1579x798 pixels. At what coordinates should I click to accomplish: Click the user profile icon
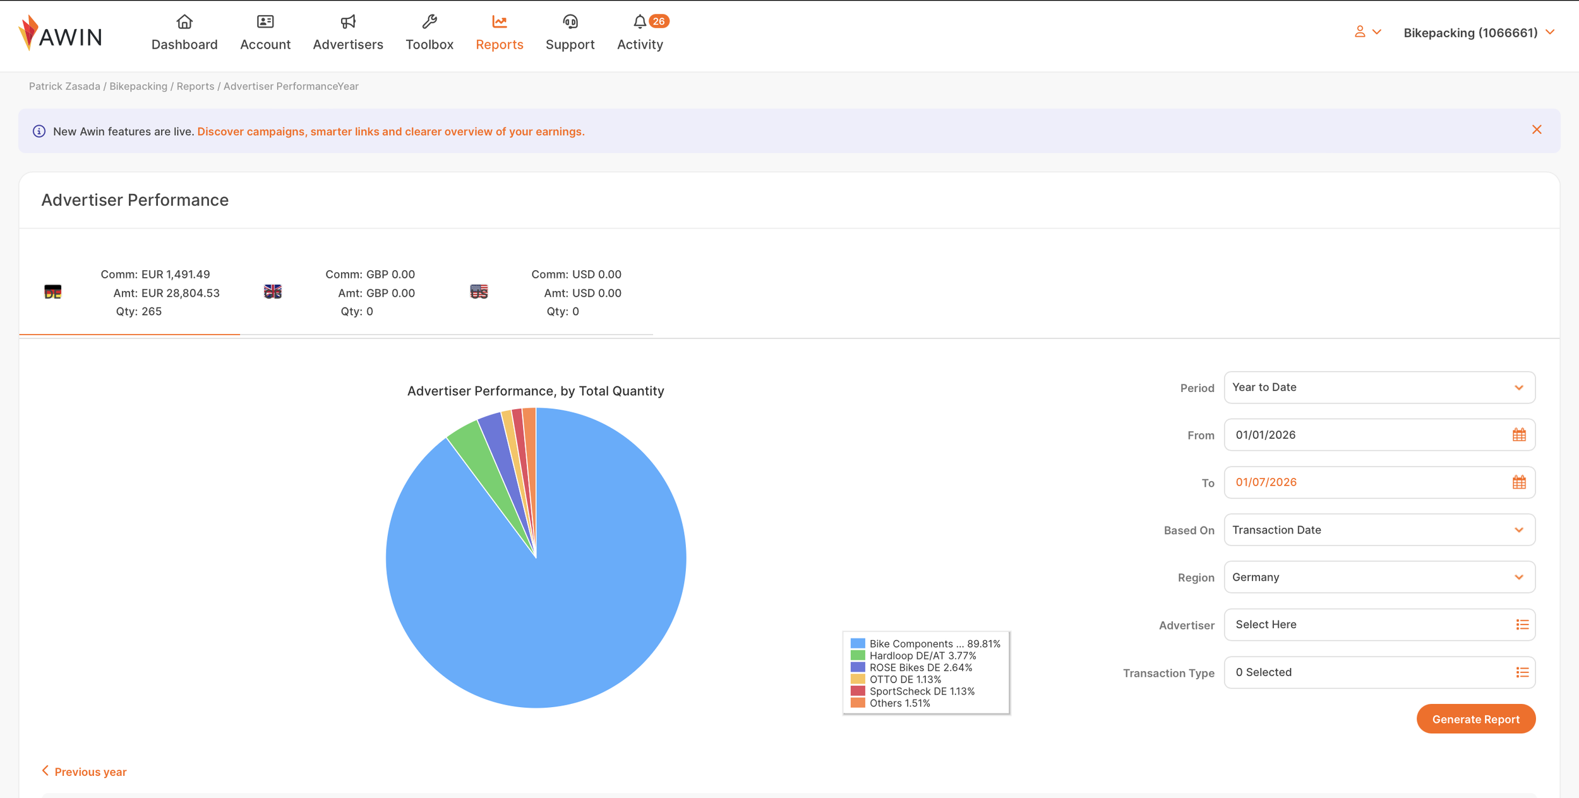click(x=1360, y=32)
